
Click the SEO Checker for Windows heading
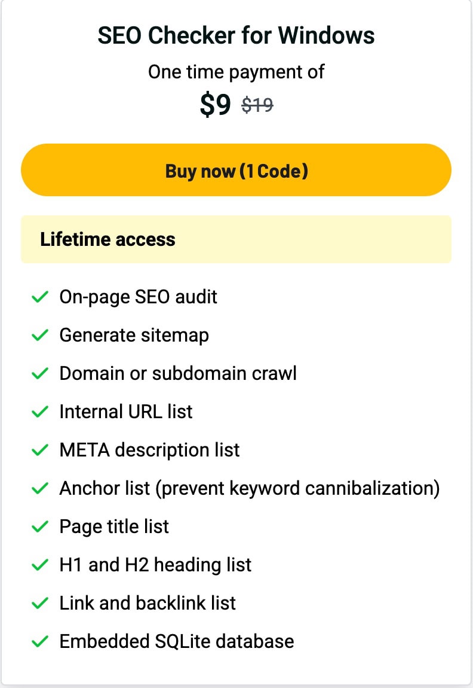point(236,36)
